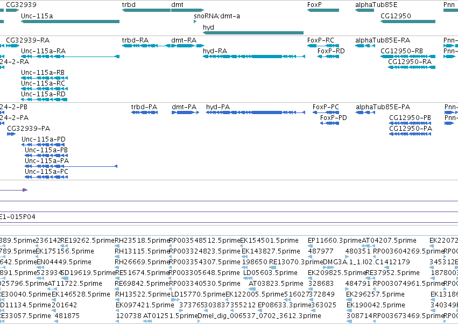
Task: Open EST RE37952.5prime
Action: click(392, 273)
